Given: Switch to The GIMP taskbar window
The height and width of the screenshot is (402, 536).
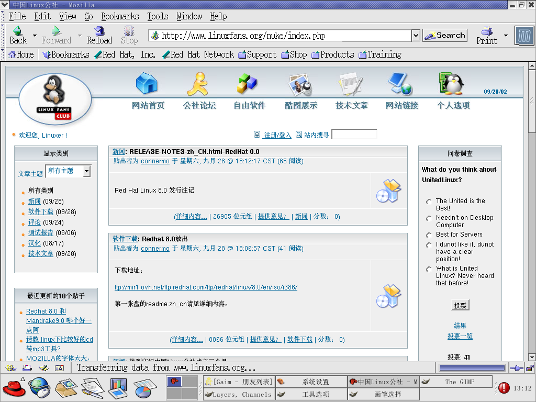Looking at the screenshot, I should point(456,382).
